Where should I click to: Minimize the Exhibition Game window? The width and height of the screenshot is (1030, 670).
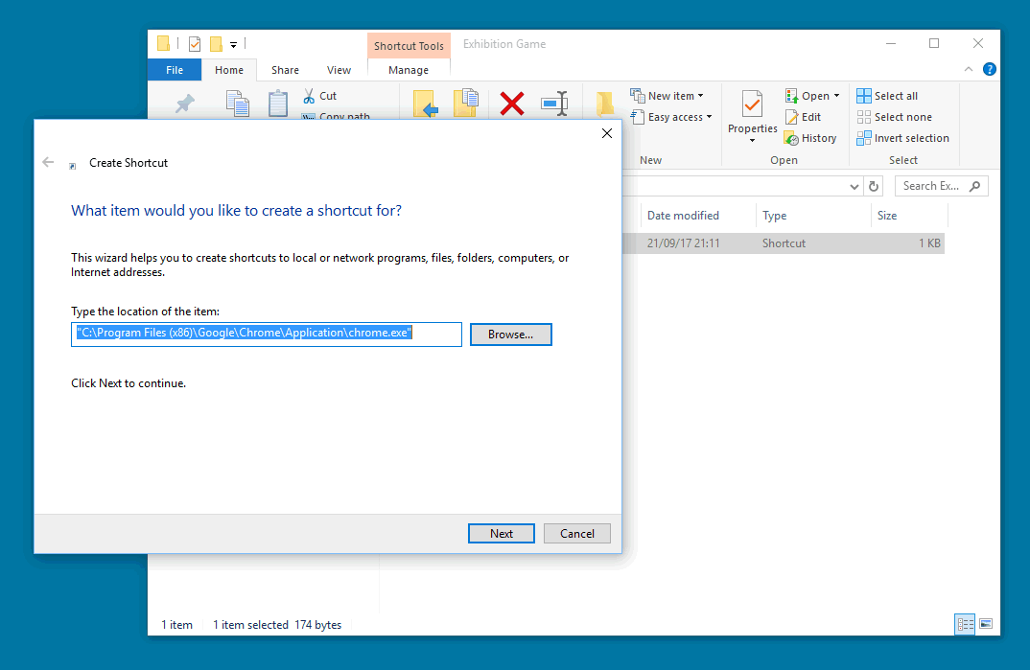tap(891, 43)
